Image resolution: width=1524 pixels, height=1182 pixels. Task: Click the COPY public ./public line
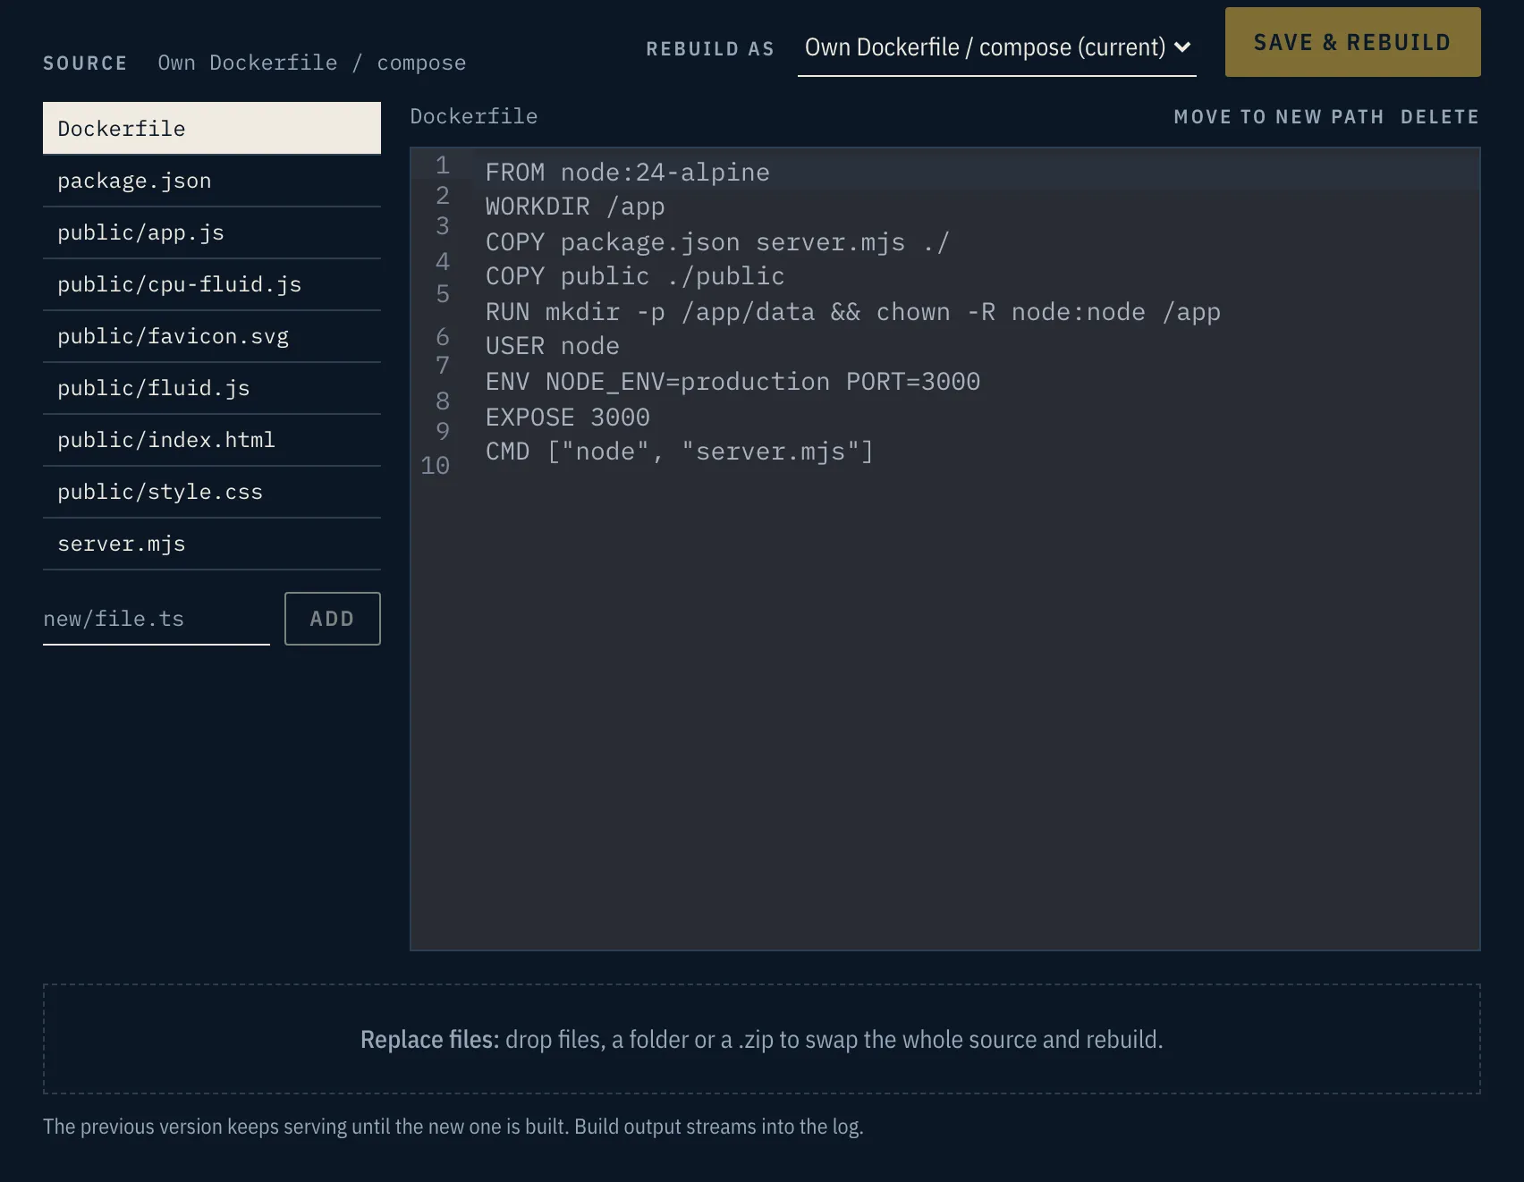[x=635, y=276]
